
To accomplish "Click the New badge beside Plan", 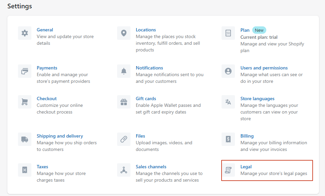I will click(x=259, y=30).
